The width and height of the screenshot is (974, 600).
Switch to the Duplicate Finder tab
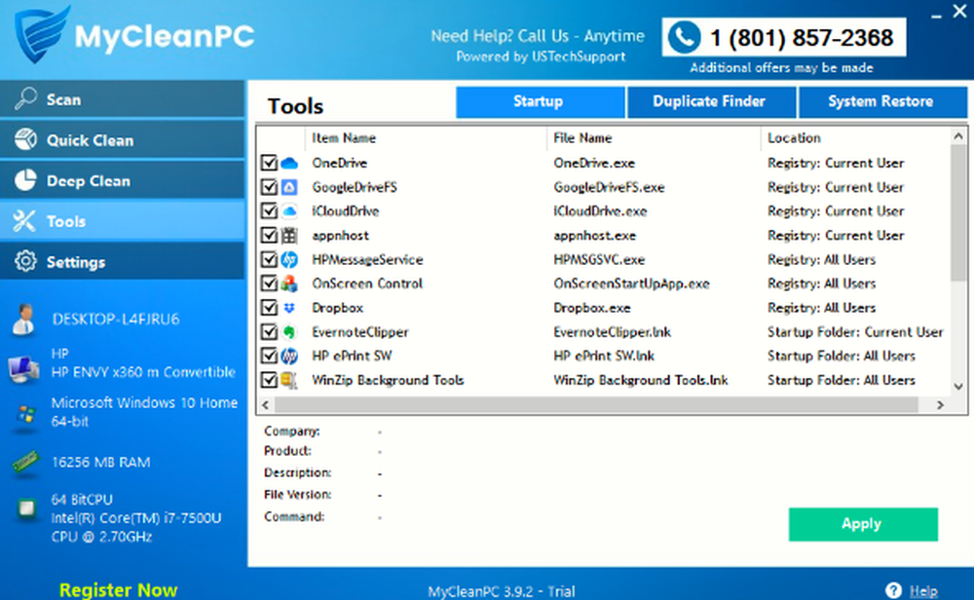(711, 102)
